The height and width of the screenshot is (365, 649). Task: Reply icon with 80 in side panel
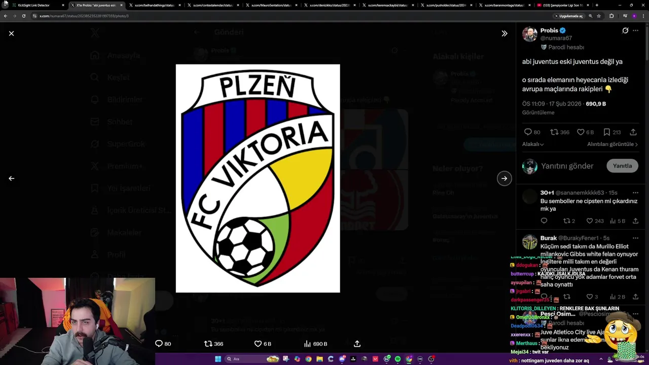coord(531,132)
